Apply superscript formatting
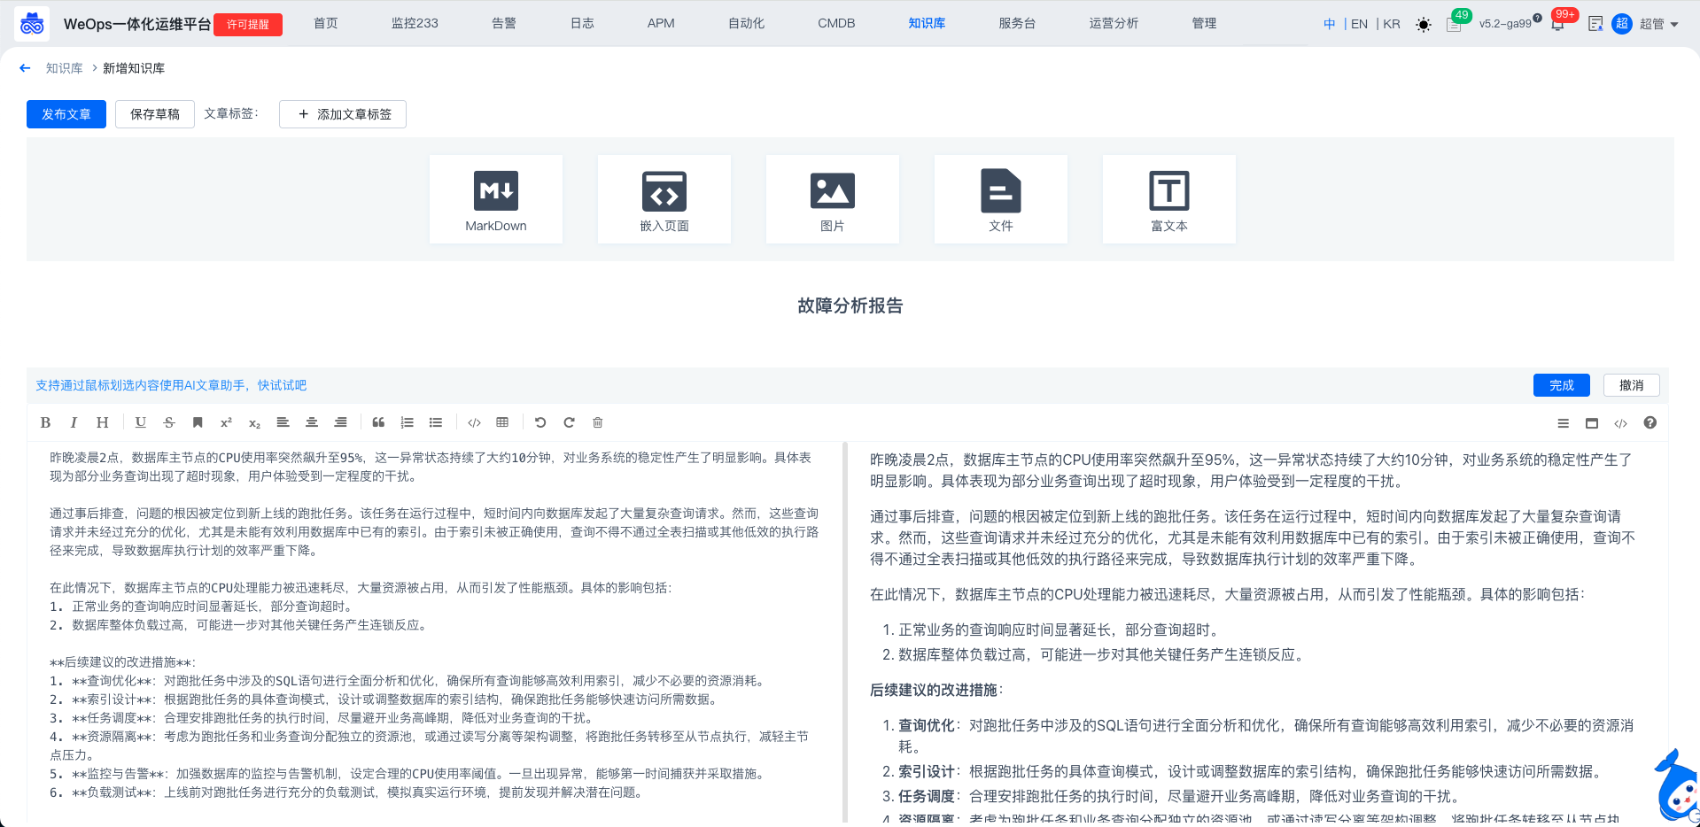The width and height of the screenshot is (1700, 827). click(x=226, y=423)
